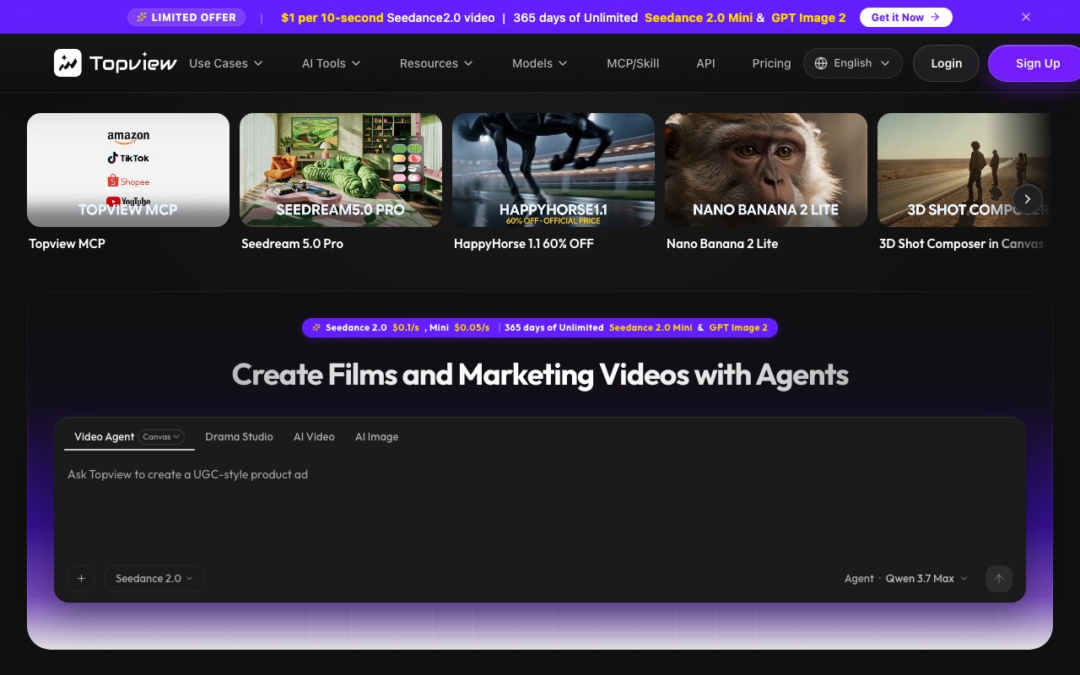This screenshot has width=1080, height=675.
Task: Open the Seedream 5.0 Pro thumbnail
Action: click(x=341, y=170)
